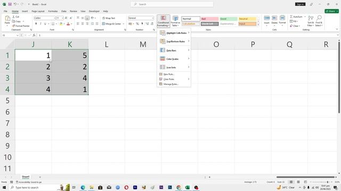The width and height of the screenshot is (341, 191).
Task: Toggle Wrap Text
Action: (109, 18)
